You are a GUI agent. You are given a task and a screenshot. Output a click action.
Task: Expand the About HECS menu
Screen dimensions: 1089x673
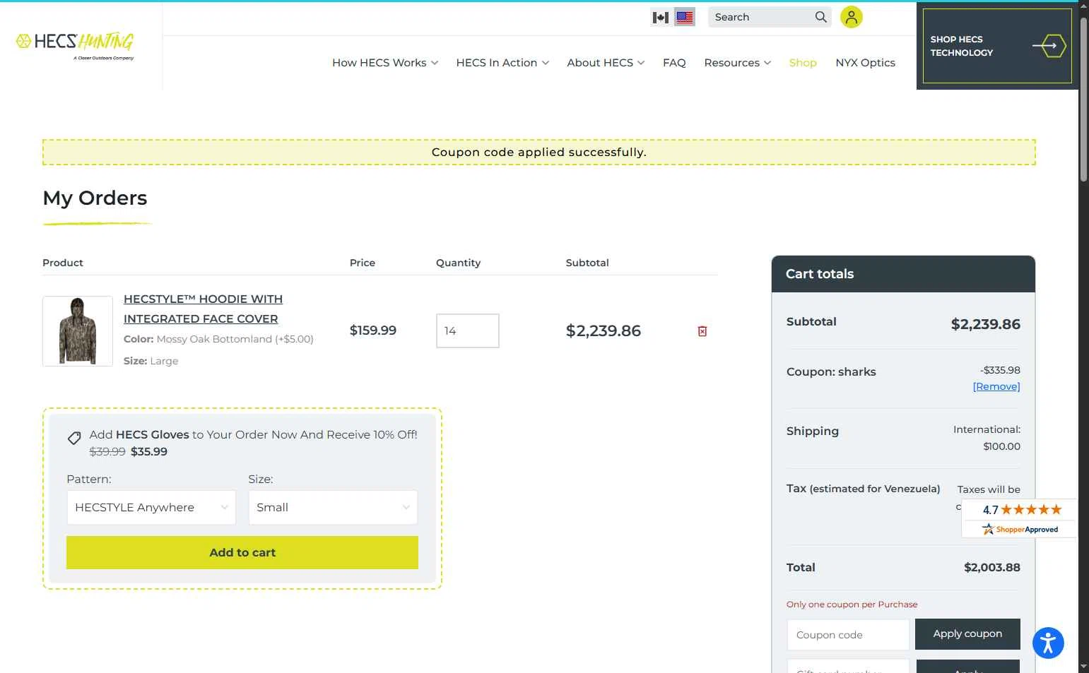pos(606,63)
